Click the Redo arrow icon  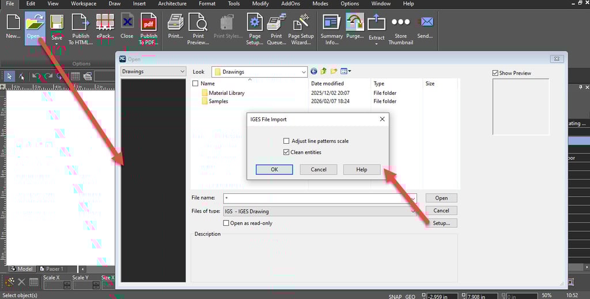pyautogui.click(x=48, y=76)
